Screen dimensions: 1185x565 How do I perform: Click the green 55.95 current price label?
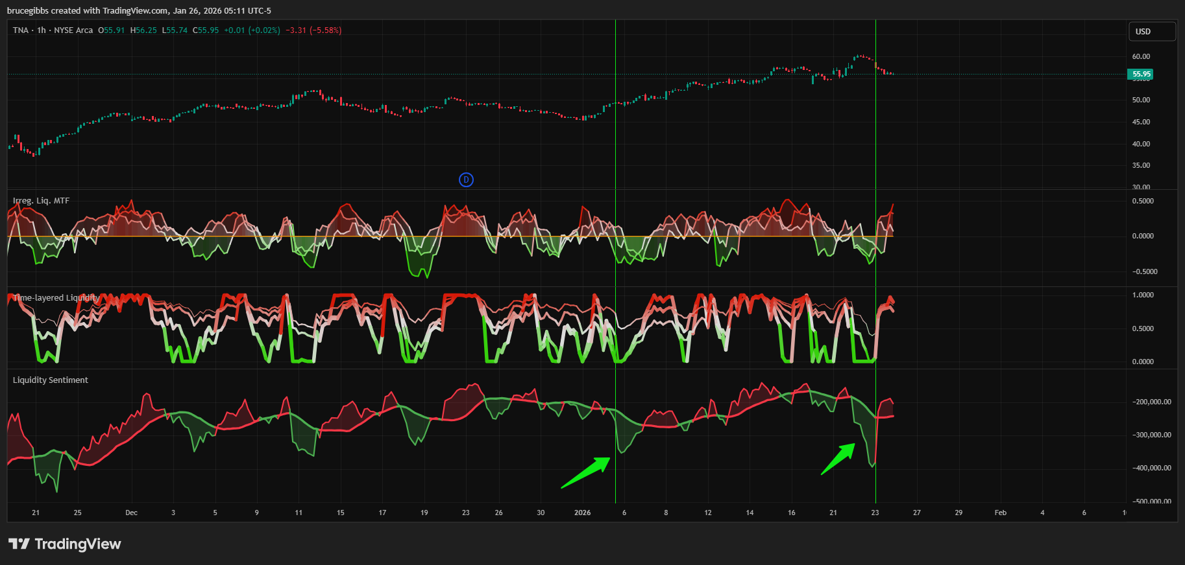click(x=1141, y=75)
